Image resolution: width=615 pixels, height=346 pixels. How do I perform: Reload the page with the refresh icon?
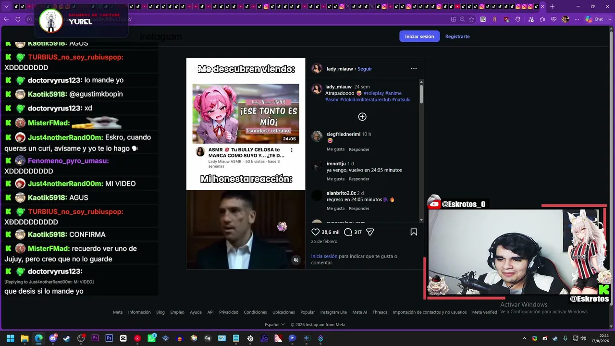click(18, 19)
